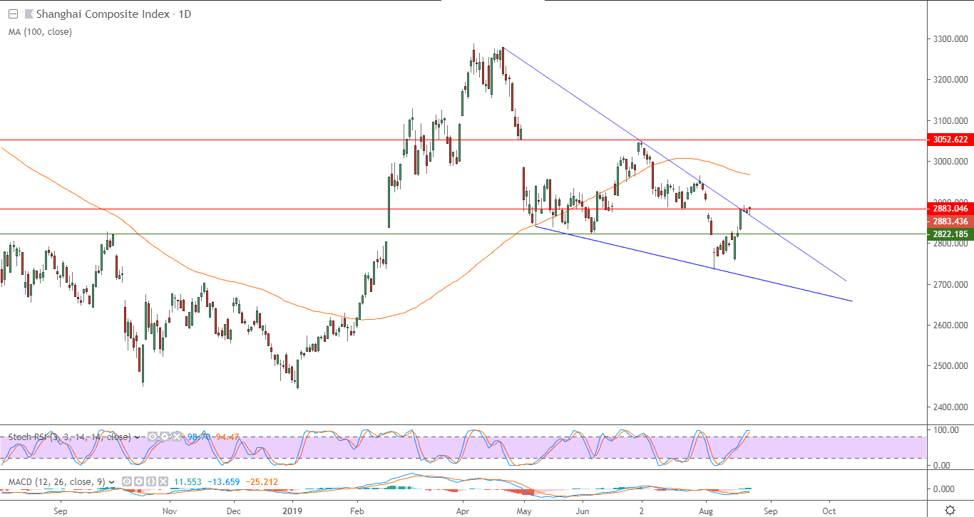Click MACD value -13.659
Viewport: 974px width, 517px height.
tap(225, 482)
